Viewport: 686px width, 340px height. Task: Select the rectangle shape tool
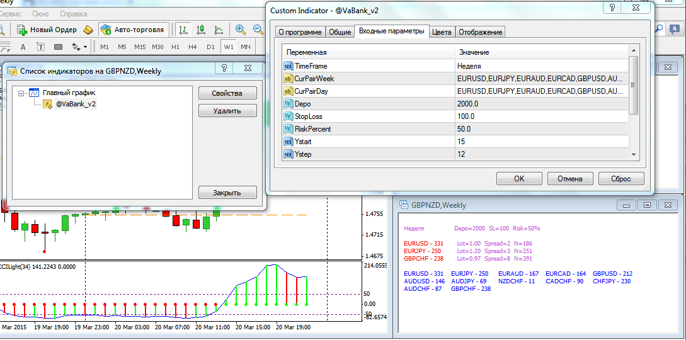[x=58, y=47]
